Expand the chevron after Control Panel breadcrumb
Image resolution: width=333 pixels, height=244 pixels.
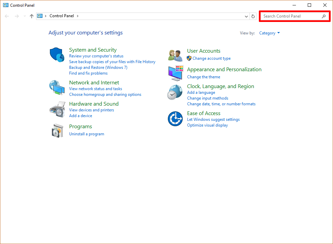[78, 16]
